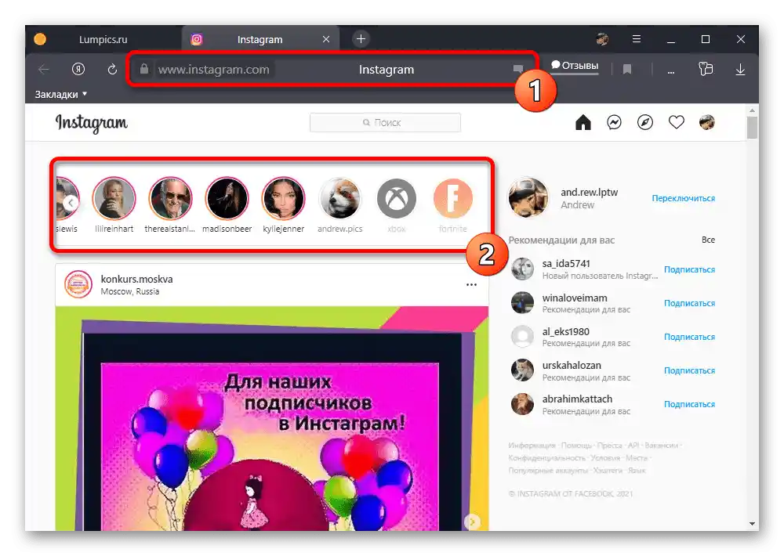Viewport: 784px width, 556px height.
Task: Open abrahimkattach profile
Action: click(577, 399)
